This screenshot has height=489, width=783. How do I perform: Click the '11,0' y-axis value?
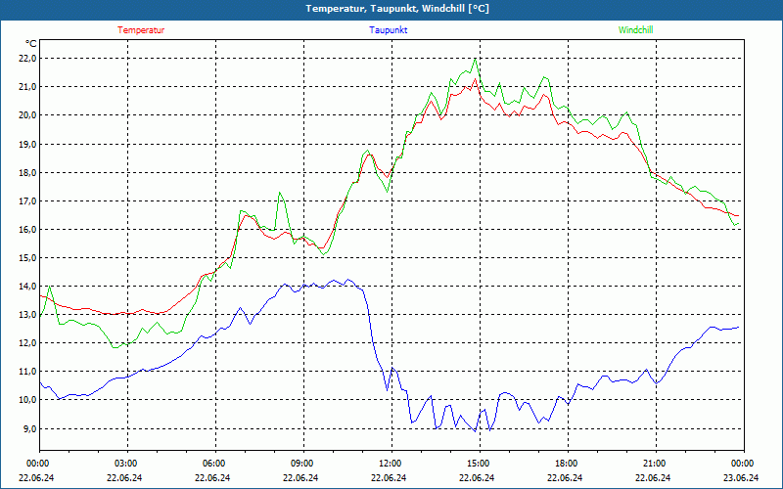click(x=27, y=372)
